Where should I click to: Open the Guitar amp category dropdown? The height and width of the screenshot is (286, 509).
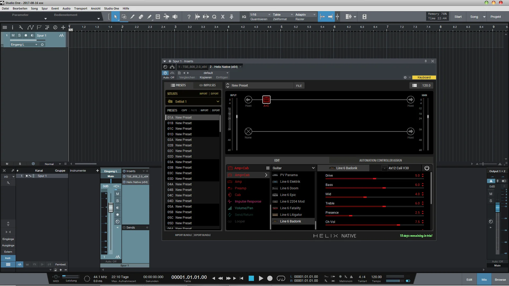tap(294, 168)
